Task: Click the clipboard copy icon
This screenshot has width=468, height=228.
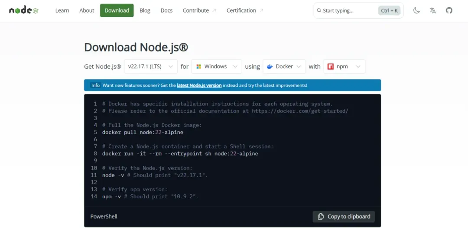Action: 321,216
